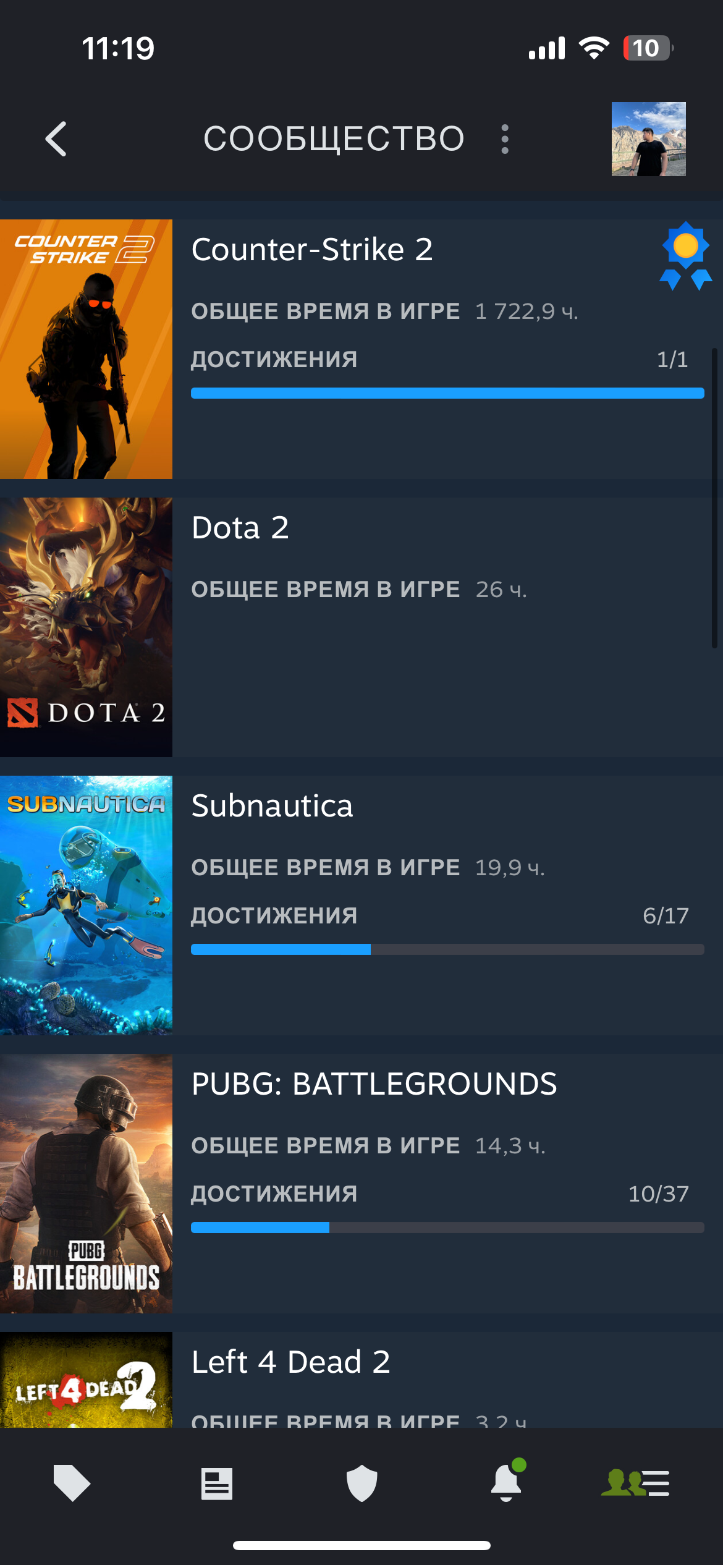Click the scrollbar on the right edge
This screenshot has height=1565, width=723.
[x=714, y=498]
